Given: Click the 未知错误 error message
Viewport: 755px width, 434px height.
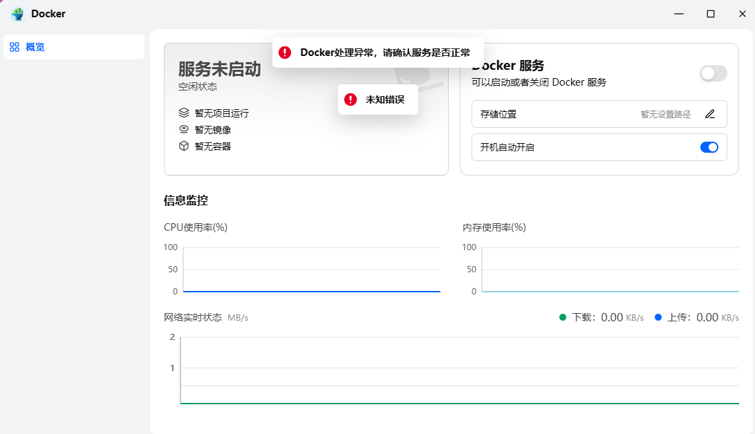Looking at the screenshot, I should point(384,99).
